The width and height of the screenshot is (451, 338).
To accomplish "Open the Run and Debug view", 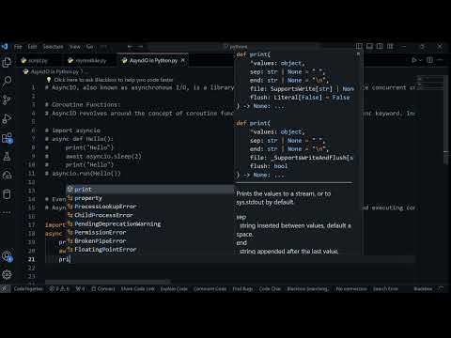I will (7, 118).
